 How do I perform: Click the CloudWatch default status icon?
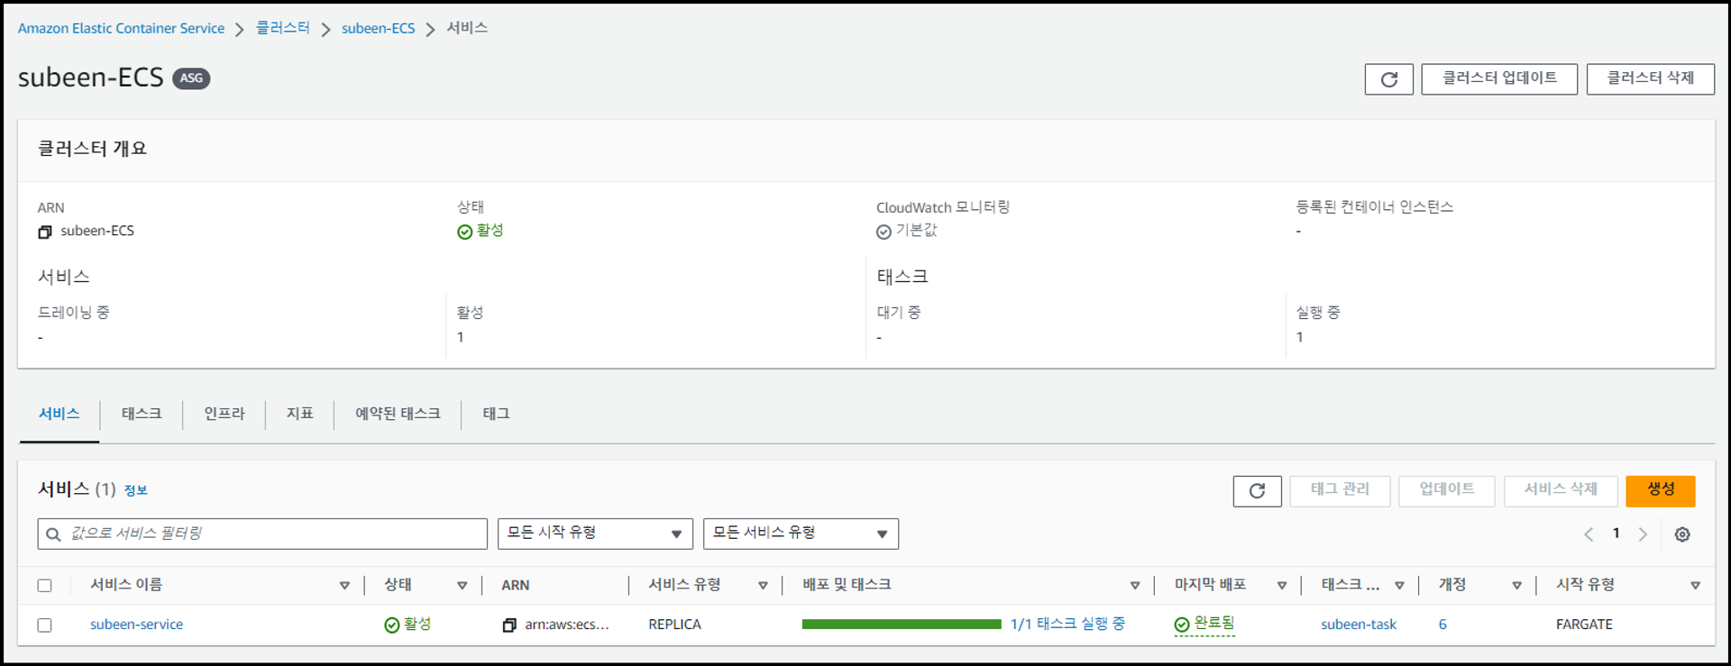884,232
